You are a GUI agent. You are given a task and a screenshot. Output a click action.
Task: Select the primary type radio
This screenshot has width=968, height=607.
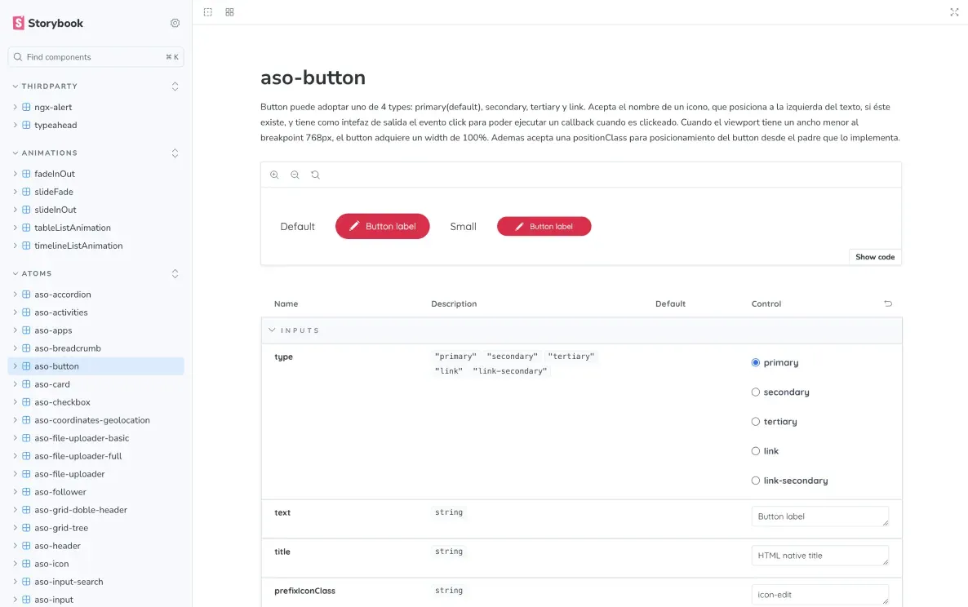(x=755, y=363)
